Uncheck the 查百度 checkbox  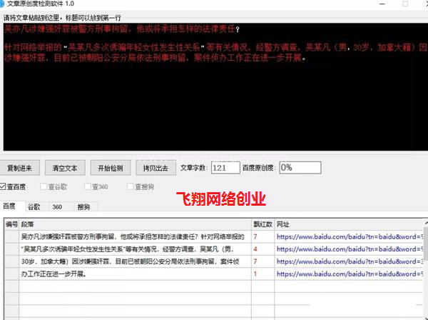[5, 187]
